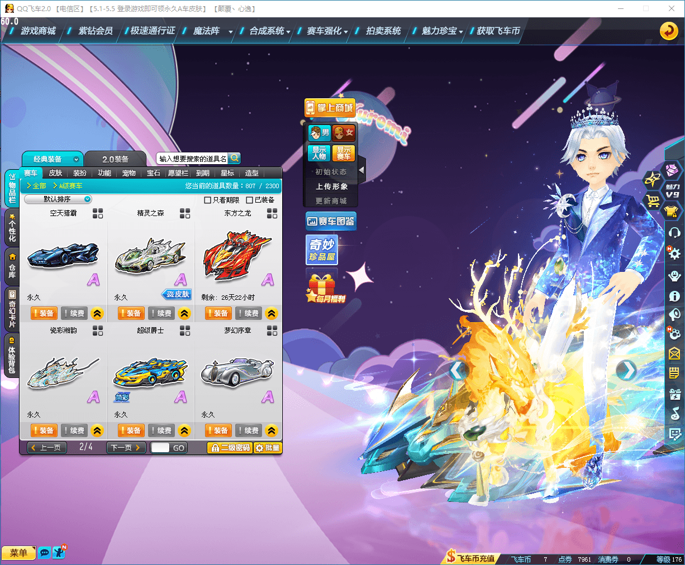
Task: Open the megaphone announcements icon
Action: pos(674,314)
